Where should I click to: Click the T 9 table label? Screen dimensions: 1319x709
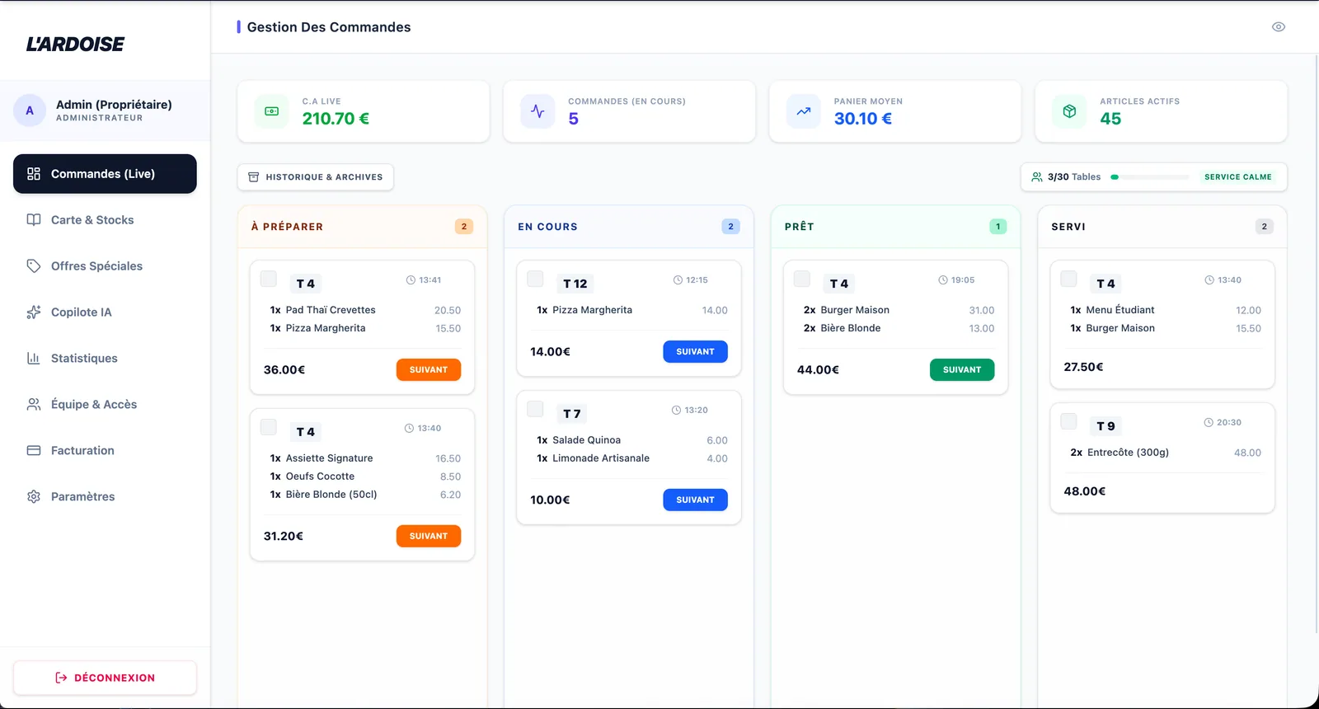point(1105,426)
